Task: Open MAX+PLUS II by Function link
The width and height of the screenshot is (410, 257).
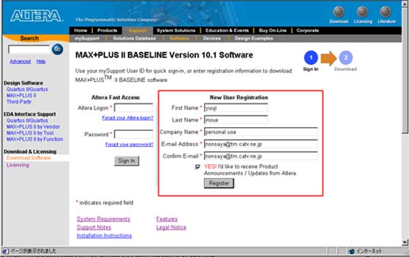Action: [x=35, y=139]
